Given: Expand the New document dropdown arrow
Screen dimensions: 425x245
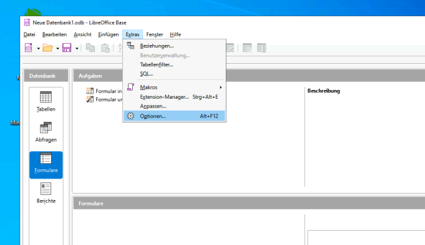Looking at the screenshot, I should [x=38, y=49].
